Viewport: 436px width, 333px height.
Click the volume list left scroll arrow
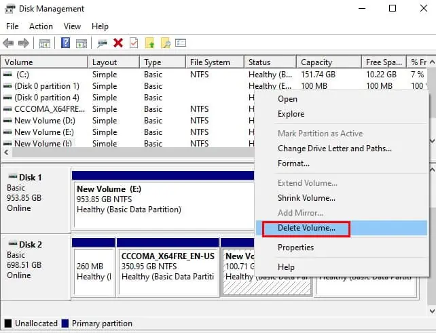coord(6,152)
